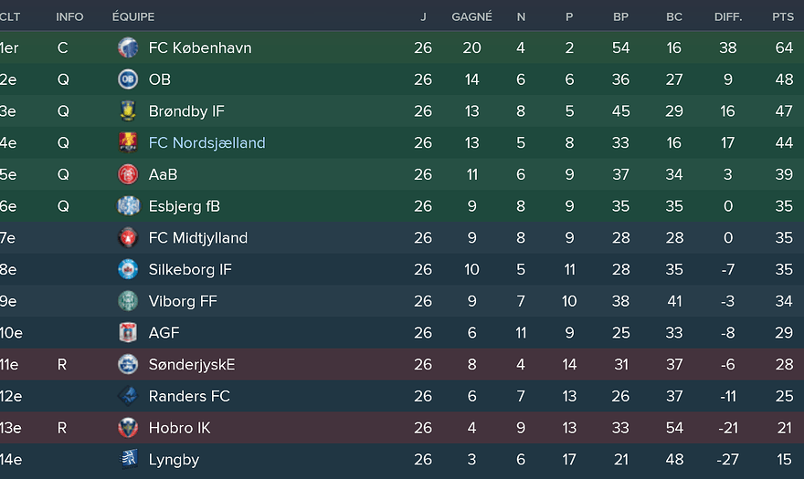Sort standings by GAGNÉ column
Viewport: 804px width, 479px height.
click(471, 16)
